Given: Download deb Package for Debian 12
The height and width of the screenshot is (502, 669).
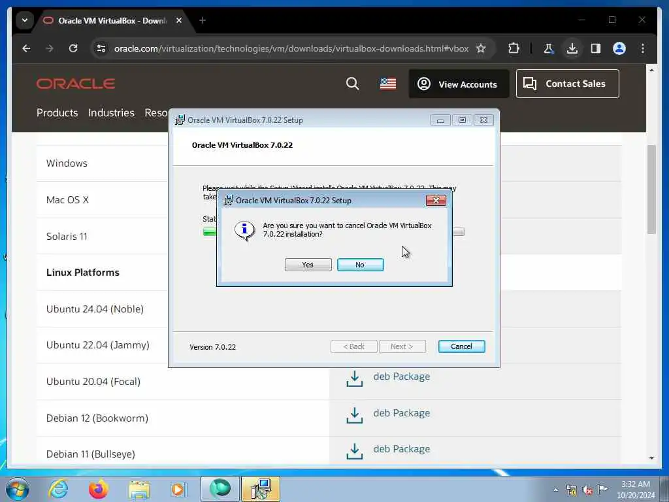Looking at the screenshot, I should [402, 413].
